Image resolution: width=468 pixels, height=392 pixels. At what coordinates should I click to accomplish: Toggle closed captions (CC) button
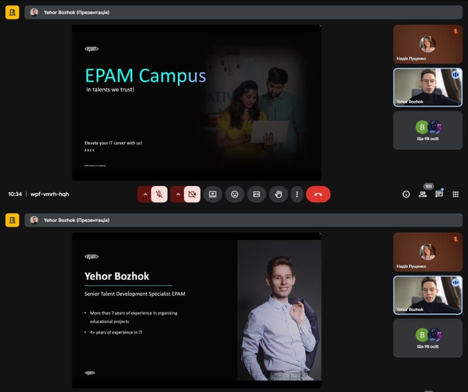pyautogui.click(x=256, y=194)
